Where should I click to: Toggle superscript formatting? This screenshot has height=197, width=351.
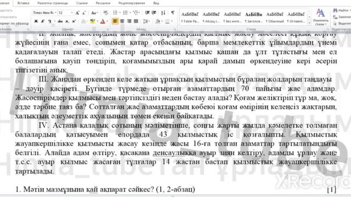(73, 21)
